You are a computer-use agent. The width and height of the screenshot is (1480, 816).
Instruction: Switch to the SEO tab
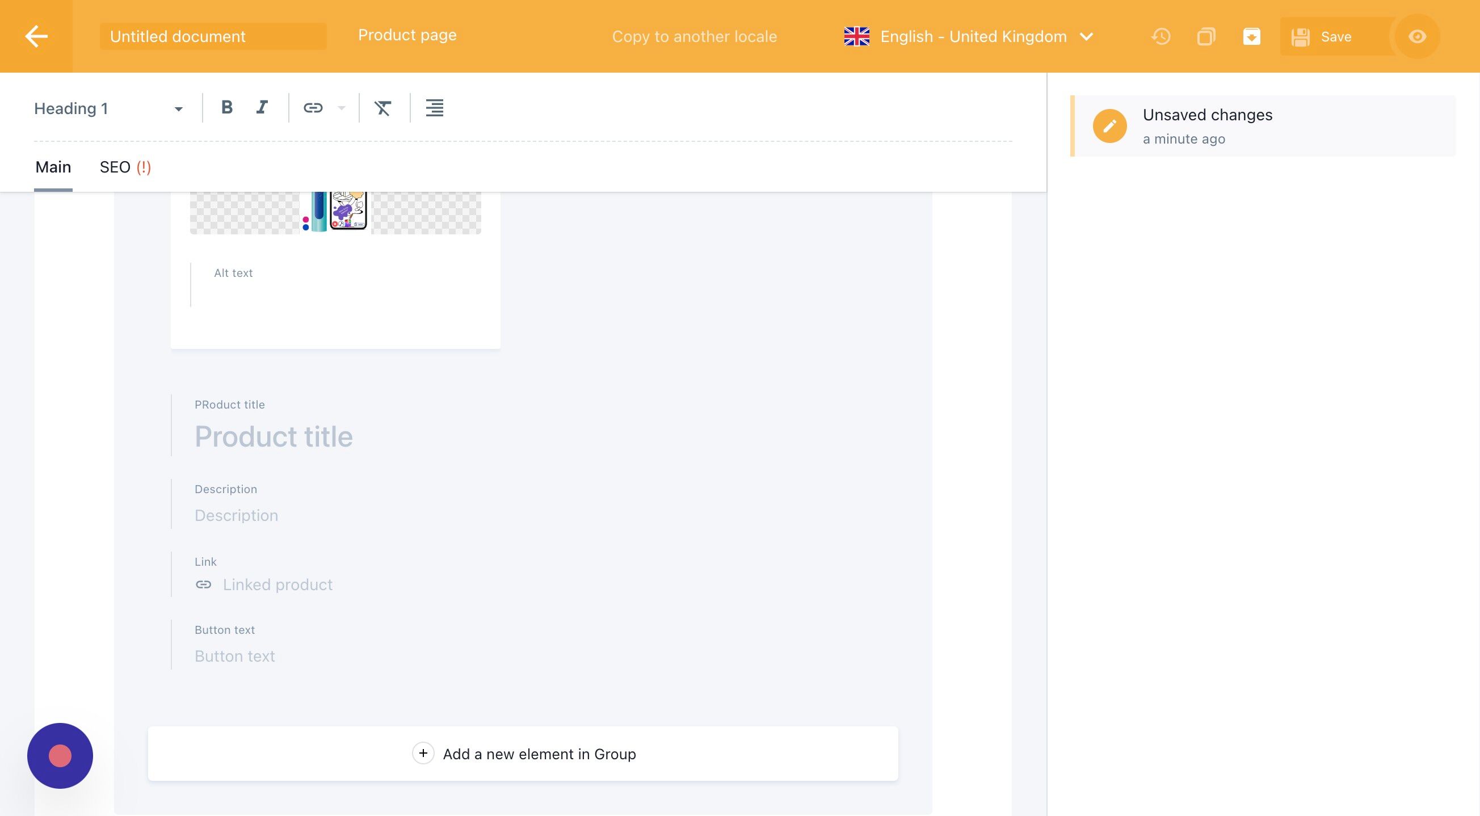125,167
